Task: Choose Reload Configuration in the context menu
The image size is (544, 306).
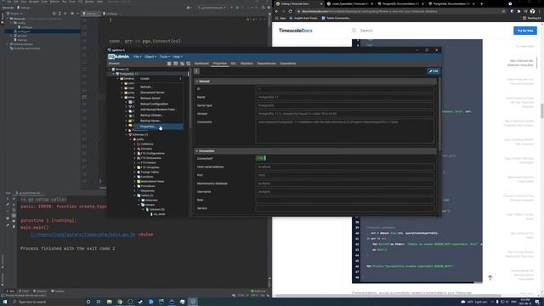Action: tap(159, 104)
